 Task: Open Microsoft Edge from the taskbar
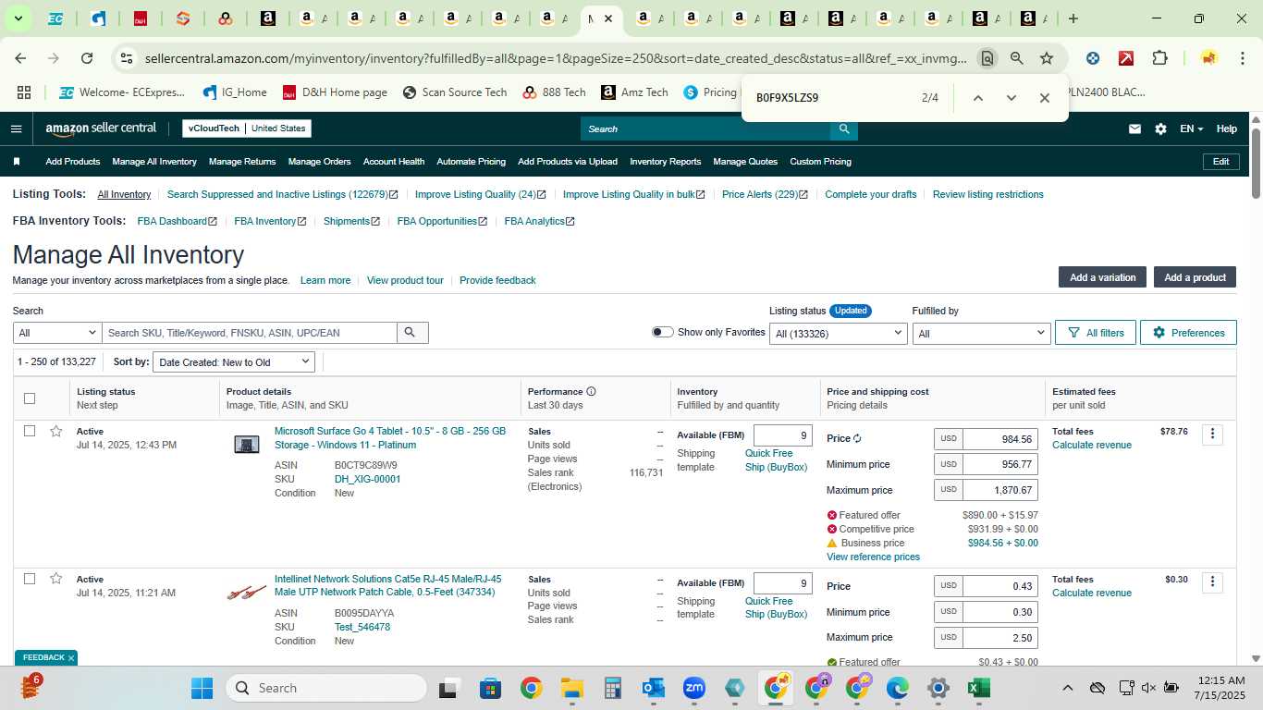897,688
